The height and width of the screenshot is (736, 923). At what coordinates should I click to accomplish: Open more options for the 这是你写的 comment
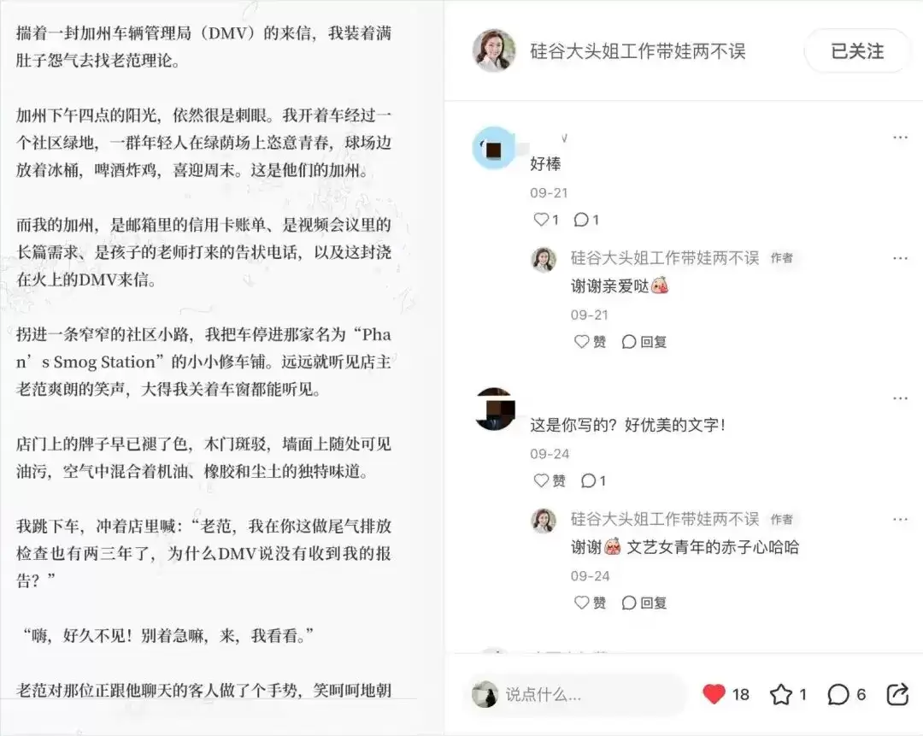point(900,398)
